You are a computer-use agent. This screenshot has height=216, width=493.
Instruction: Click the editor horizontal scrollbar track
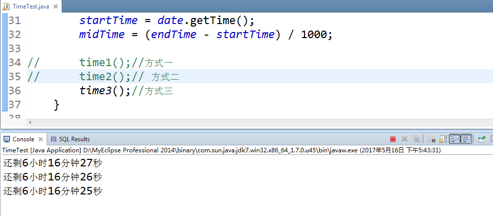pyautogui.click(x=251, y=122)
